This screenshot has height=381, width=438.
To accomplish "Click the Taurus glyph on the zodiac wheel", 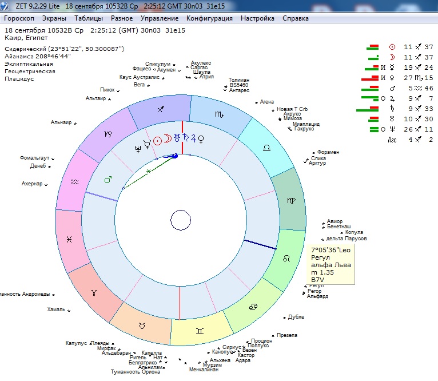I will tap(142, 326).
